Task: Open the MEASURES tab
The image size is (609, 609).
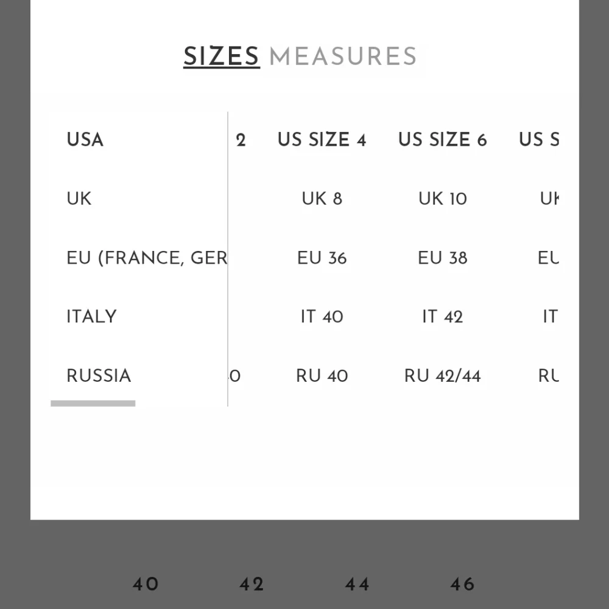Action: tap(343, 57)
